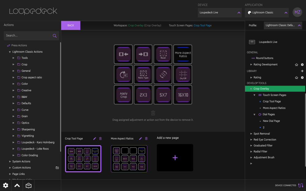Add a Library workspace with plus icon

(x=302, y=71)
